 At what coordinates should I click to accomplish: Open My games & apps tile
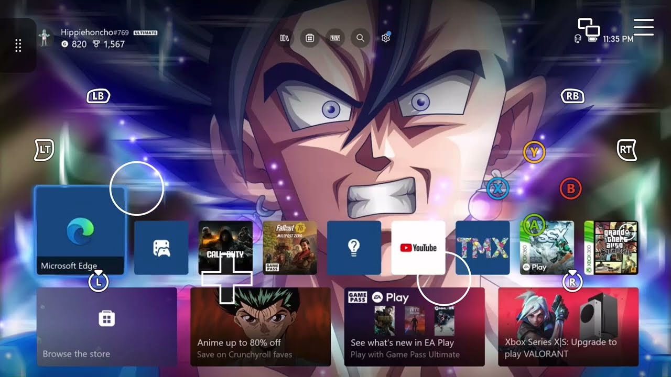point(161,248)
